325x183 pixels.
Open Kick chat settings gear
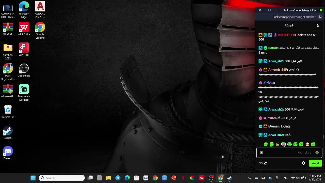303,163
